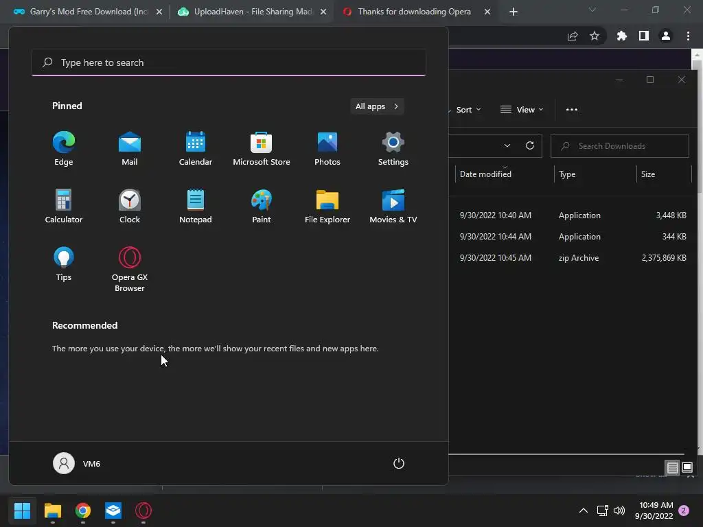703x527 pixels.
Task: Click the power button in Start menu
Action: [x=399, y=463]
